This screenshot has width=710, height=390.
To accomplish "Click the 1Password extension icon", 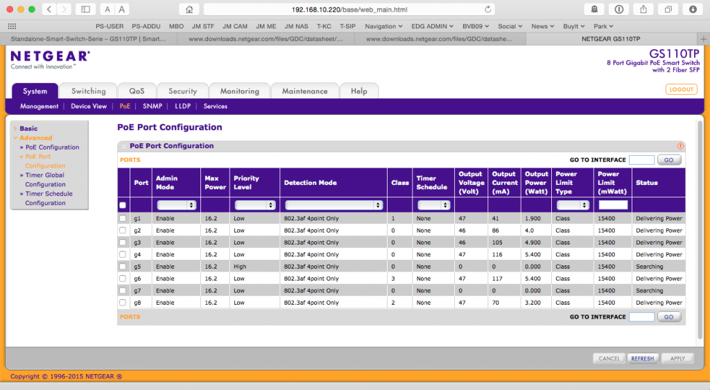I will point(619,10).
